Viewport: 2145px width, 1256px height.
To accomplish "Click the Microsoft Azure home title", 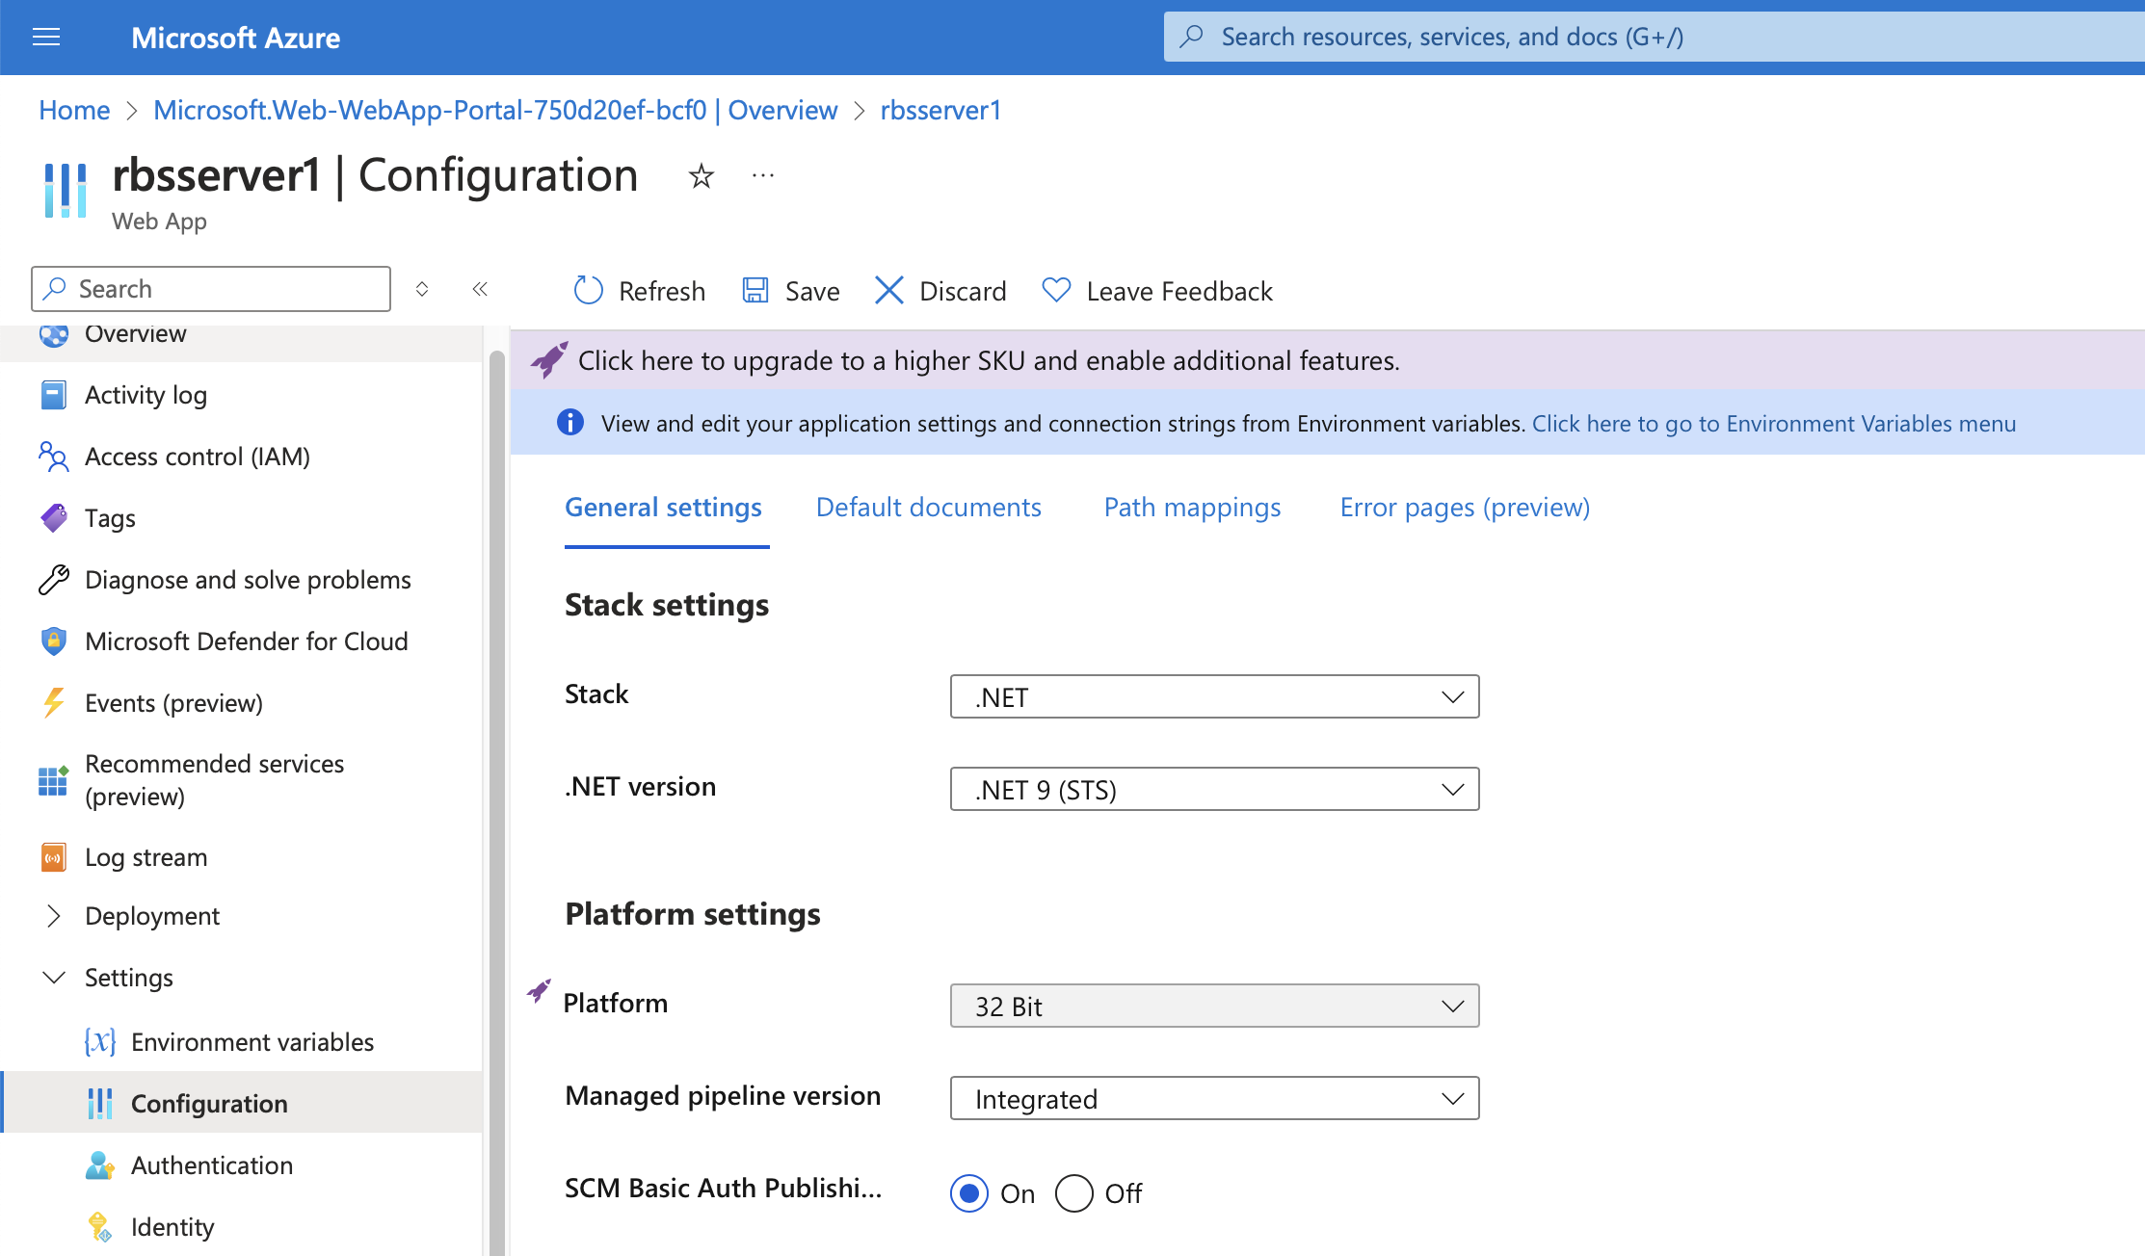I will click(x=235, y=38).
